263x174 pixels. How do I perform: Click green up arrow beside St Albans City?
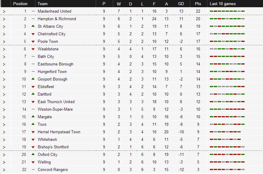click(33, 26)
